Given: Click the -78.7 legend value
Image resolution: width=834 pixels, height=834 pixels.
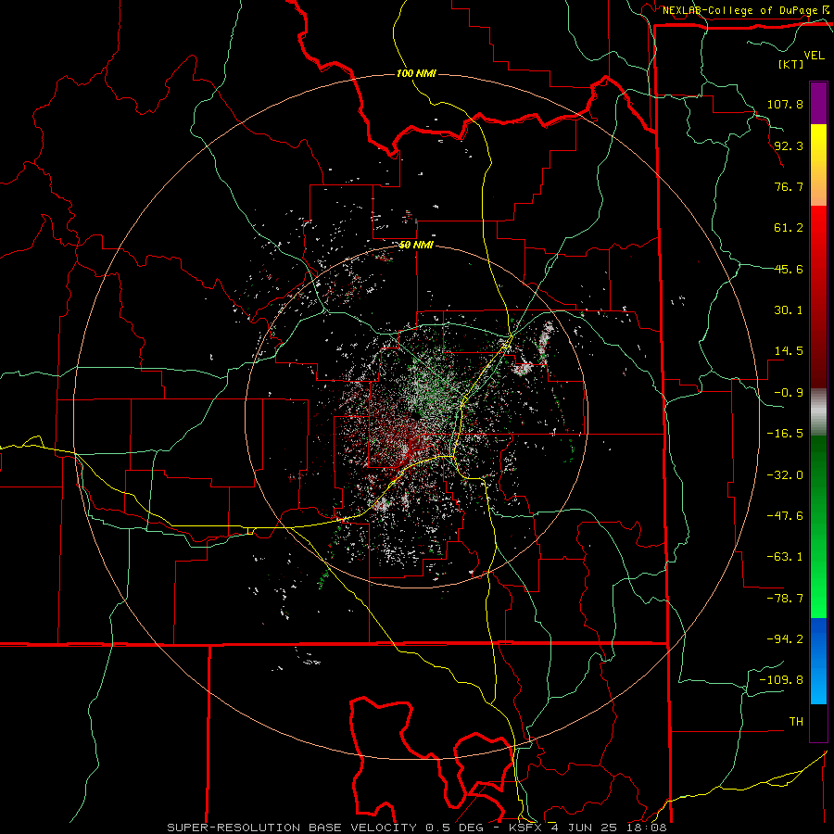Looking at the screenshot, I should (785, 599).
